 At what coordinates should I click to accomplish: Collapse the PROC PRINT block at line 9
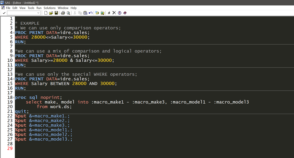click(14, 56)
